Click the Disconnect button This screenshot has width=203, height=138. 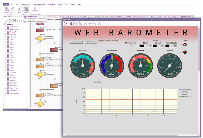coord(91,42)
